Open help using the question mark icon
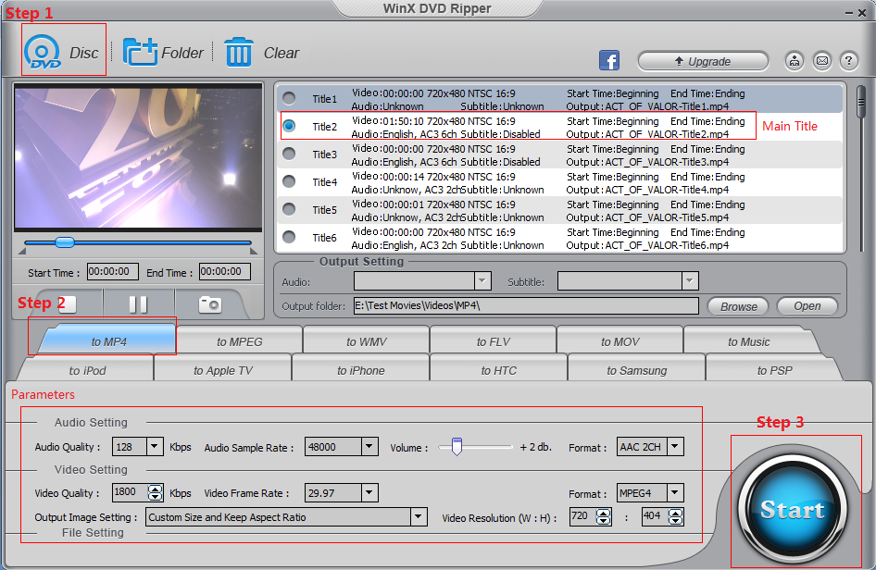 (x=848, y=60)
